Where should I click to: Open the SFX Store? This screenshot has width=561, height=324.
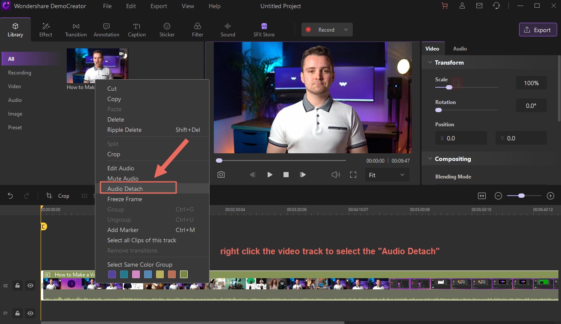click(x=264, y=30)
